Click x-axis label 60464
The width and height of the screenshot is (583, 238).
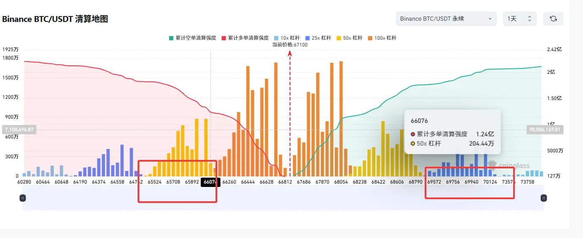[x=44, y=182]
